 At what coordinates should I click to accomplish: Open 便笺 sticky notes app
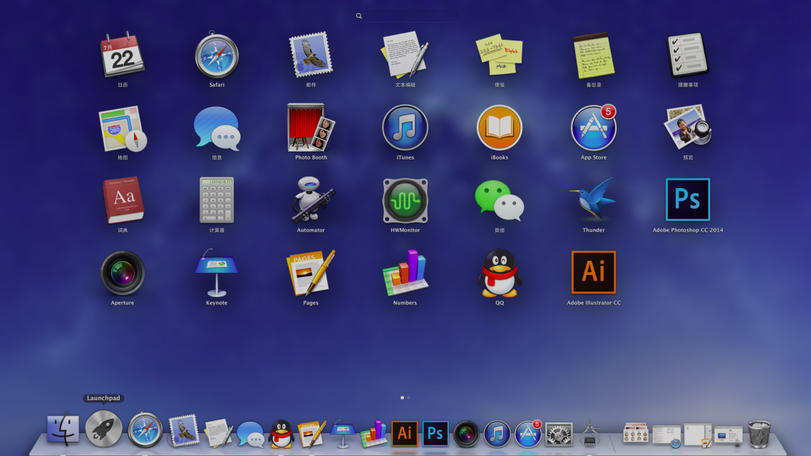[x=499, y=55]
